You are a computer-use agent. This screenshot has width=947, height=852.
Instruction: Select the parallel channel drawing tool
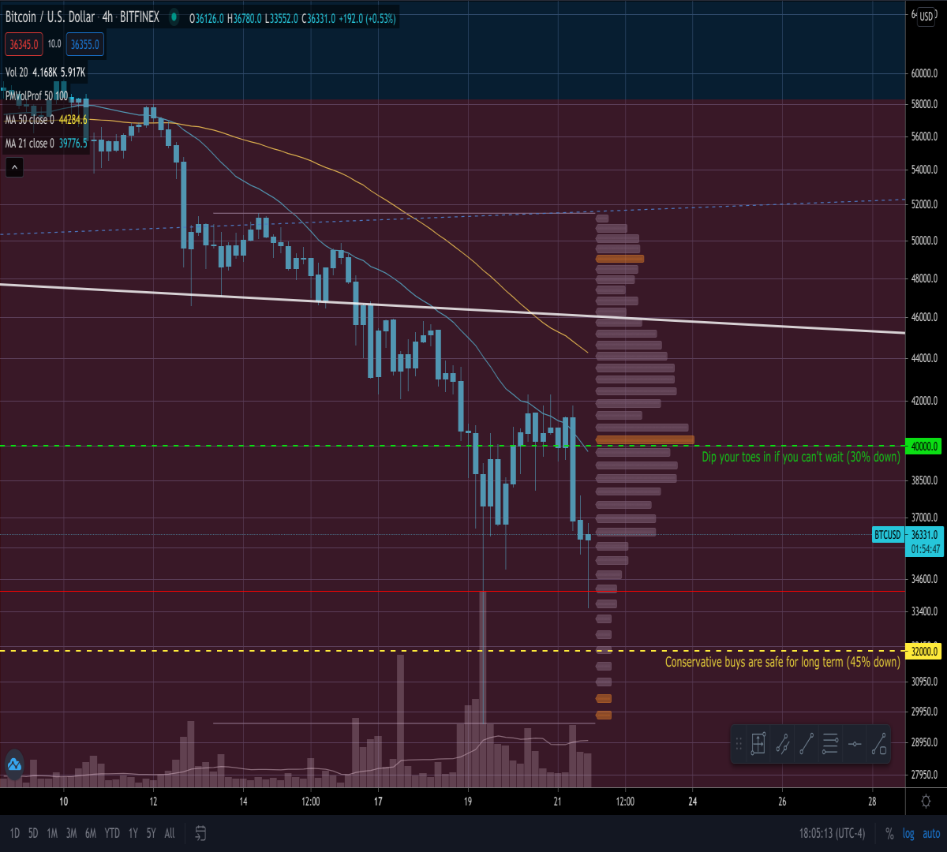[x=783, y=743]
